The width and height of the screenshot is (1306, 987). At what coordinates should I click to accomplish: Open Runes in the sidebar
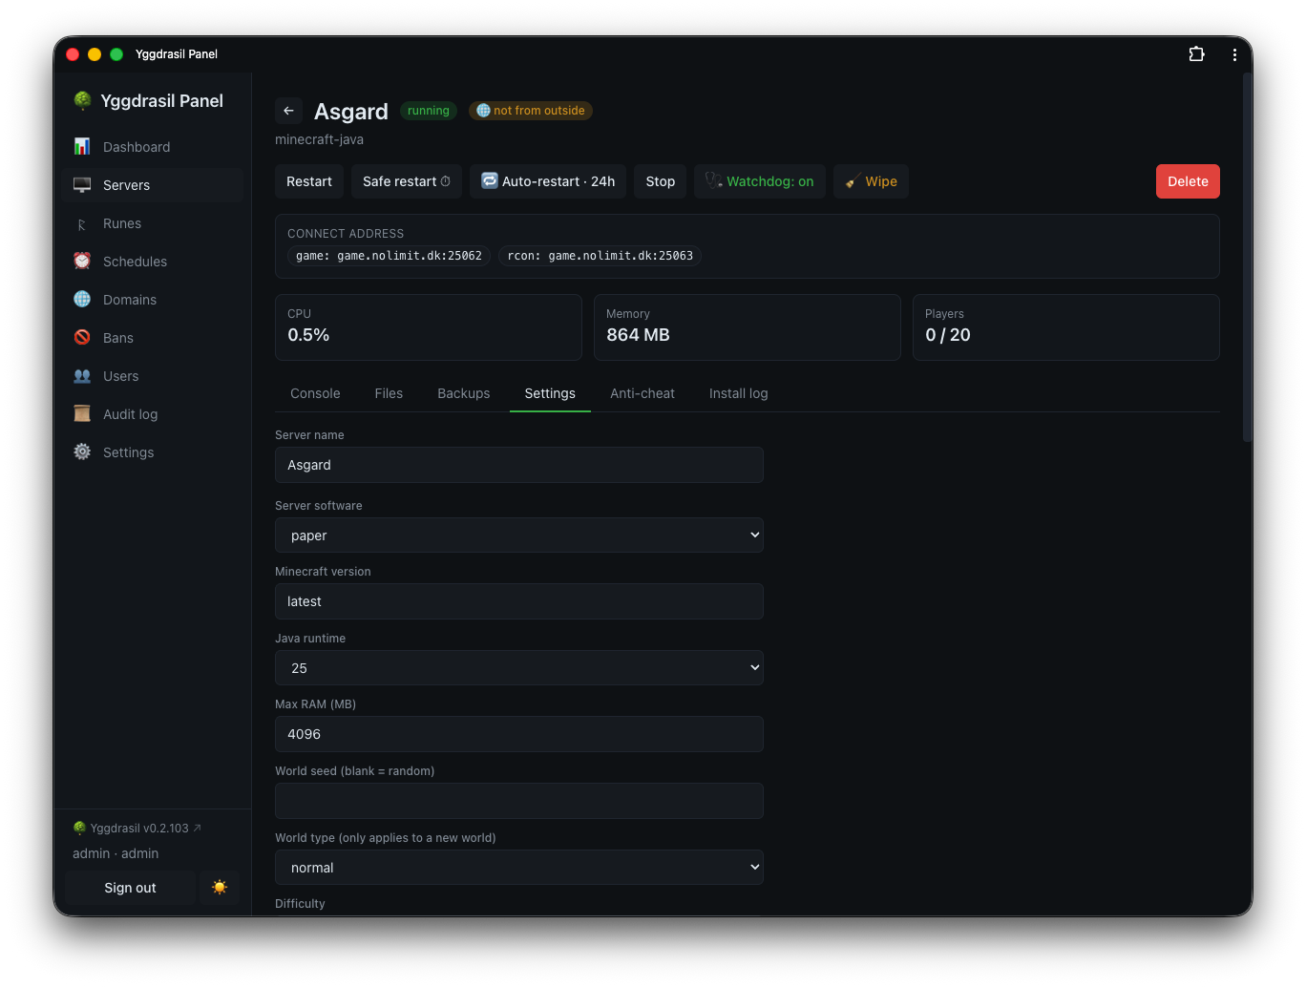[x=153, y=223]
